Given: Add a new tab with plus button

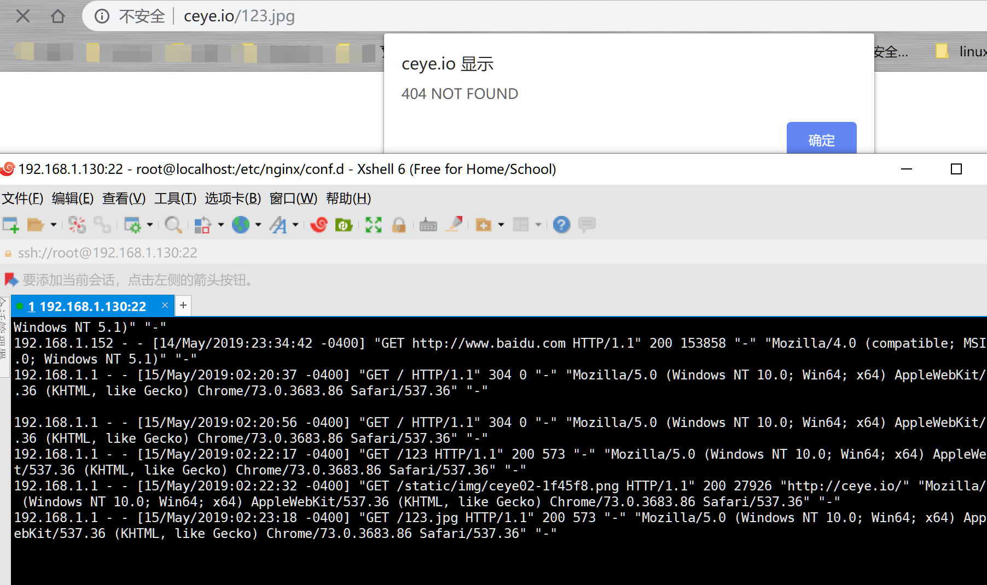Looking at the screenshot, I should [183, 305].
